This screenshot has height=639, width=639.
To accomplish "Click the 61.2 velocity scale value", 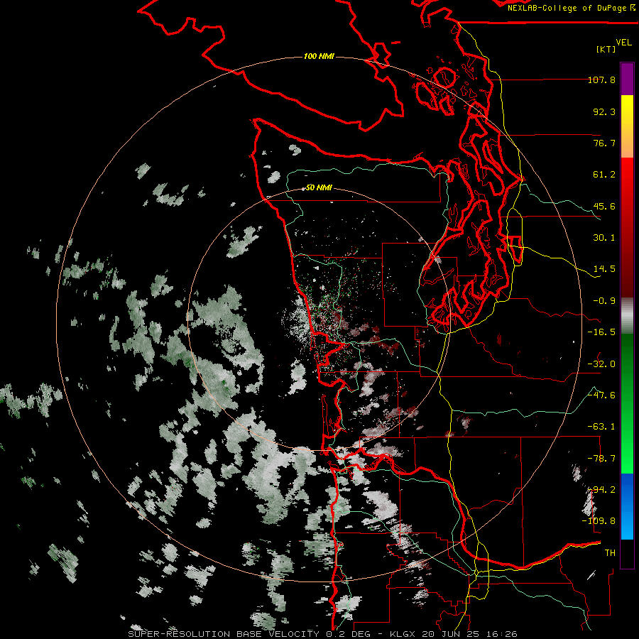I will tap(604, 175).
